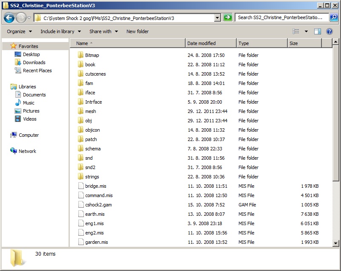341x271 pixels.
Task: Open Recent Places in navigation pane
Action: [33, 71]
